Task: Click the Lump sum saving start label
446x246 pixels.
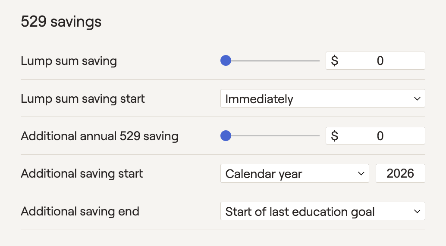Action: [x=82, y=98]
